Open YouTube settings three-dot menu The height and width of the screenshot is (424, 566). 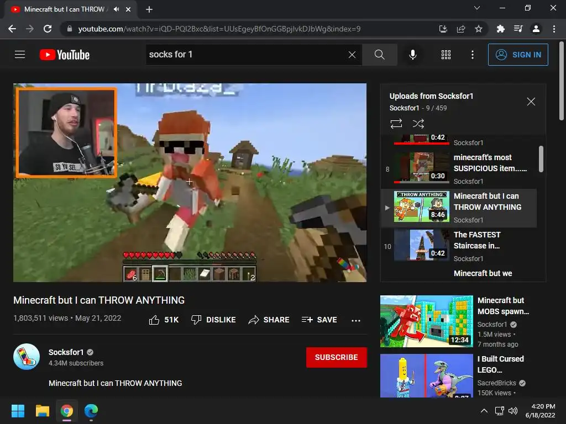click(472, 55)
